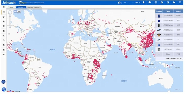
Task: Click the JT703 Series row
Action: (169, 25)
